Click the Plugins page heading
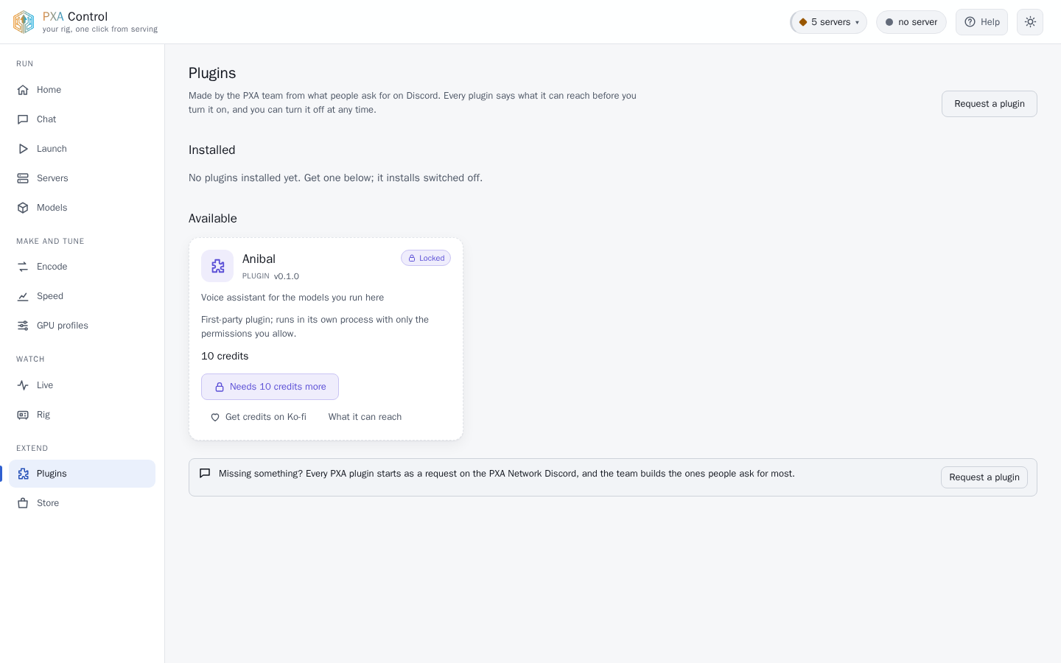 [x=212, y=73]
